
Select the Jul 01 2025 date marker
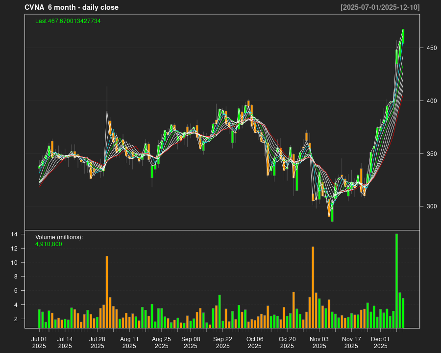39,342
